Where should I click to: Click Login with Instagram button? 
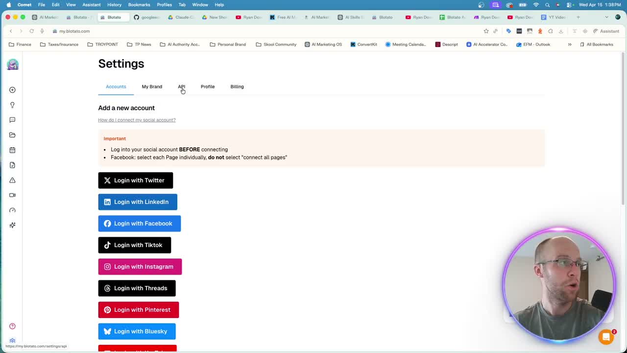pos(140,267)
